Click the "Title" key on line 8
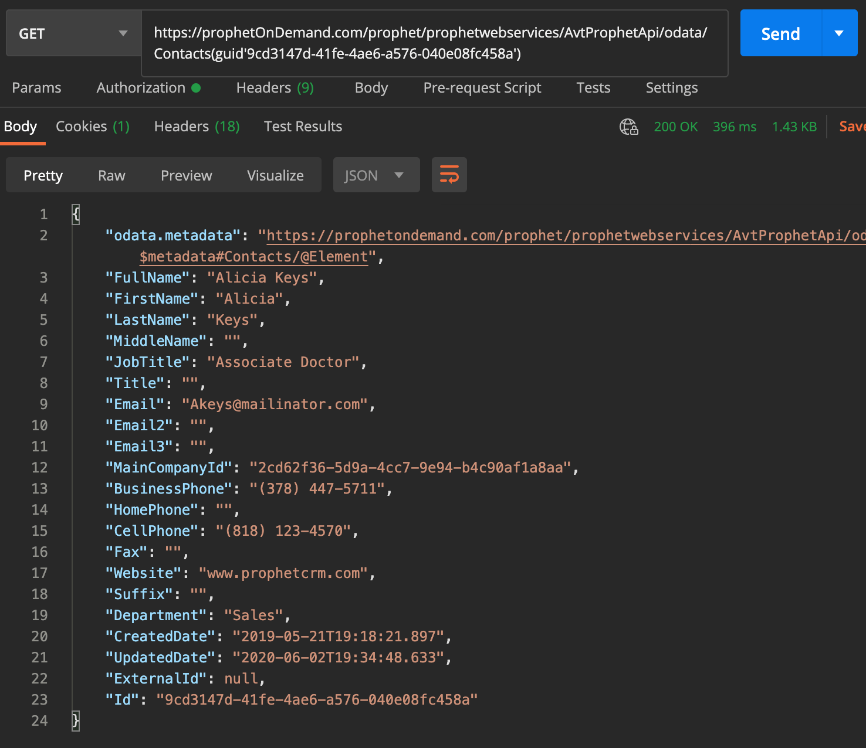This screenshot has width=866, height=748. 135,383
